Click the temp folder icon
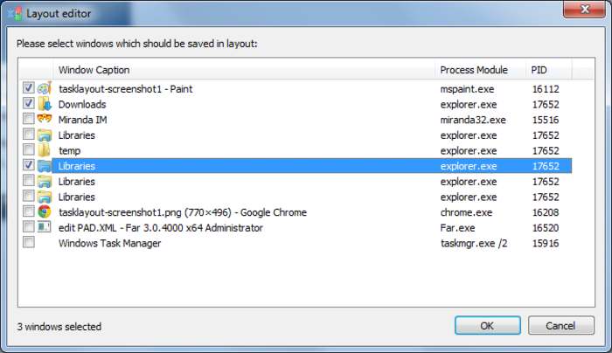 click(x=44, y=149)
